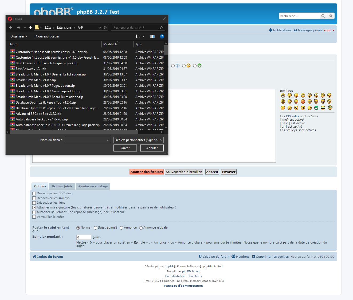Refresh the A-F folder listing
Screen dimensions: 353x300
[105, 28]
